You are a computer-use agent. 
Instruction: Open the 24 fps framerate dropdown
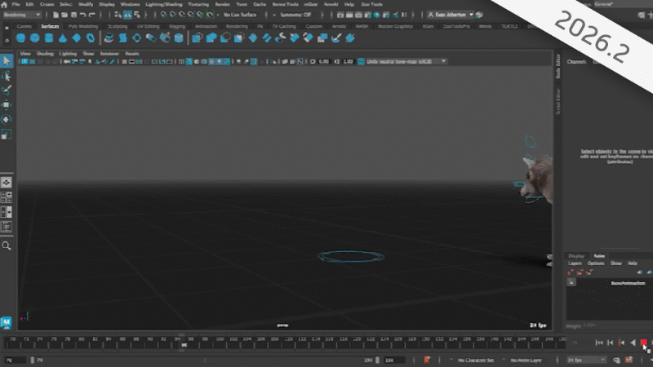tap(586, 360)
